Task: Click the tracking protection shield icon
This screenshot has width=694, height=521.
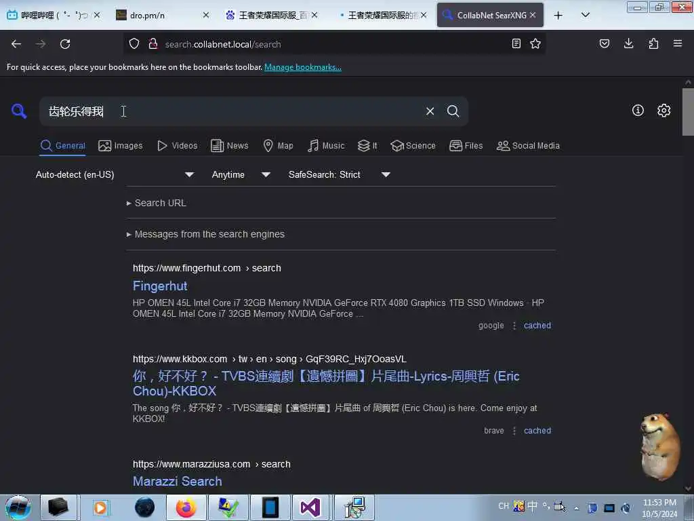Action: point(134,44)
